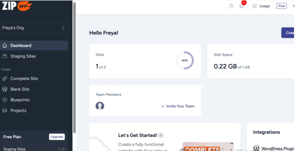
Task: Click Invite Your Team link
Action: (x=178, y=106)
